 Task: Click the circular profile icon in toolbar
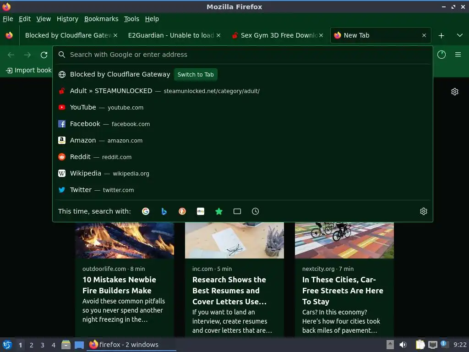442,55
